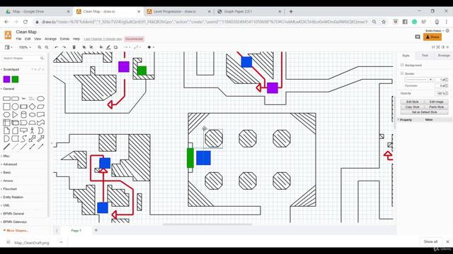The height and width of the screenshot is (254, 453).
Task: Open the view panels dropdown in toolbar
Action: coord(8,47)
